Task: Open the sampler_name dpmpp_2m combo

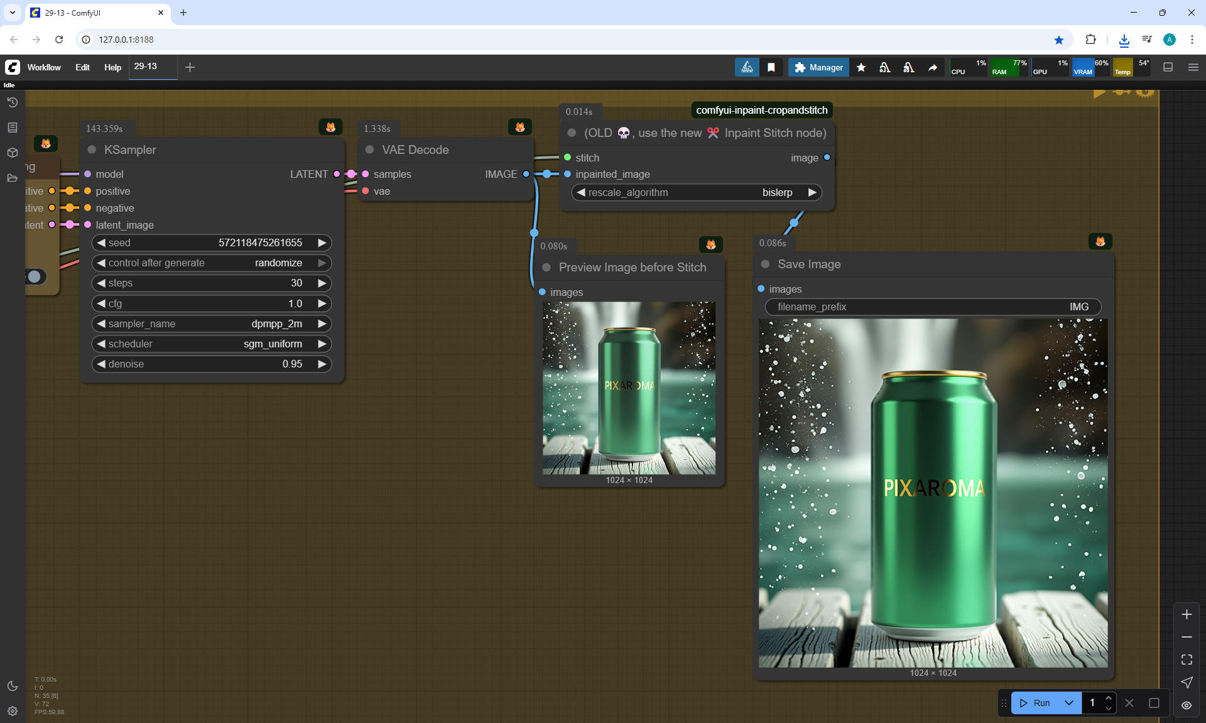Action: tap(211, 323)
